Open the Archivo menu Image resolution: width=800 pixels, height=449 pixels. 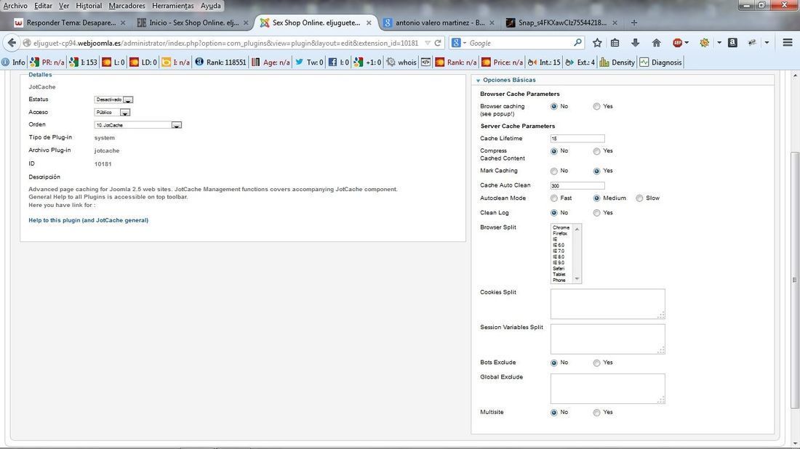15,6
